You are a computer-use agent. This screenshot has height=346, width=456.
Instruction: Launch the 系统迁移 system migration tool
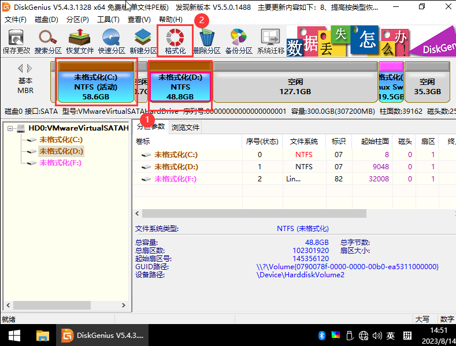270,41
